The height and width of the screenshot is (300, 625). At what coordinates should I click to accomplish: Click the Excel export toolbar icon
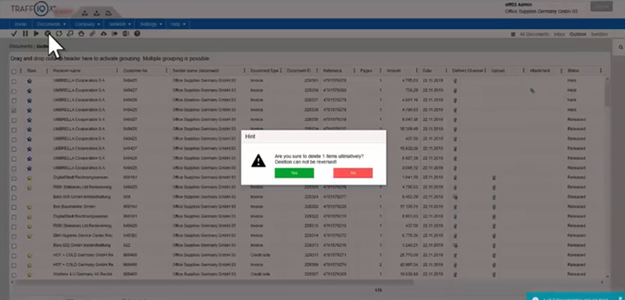126,34
